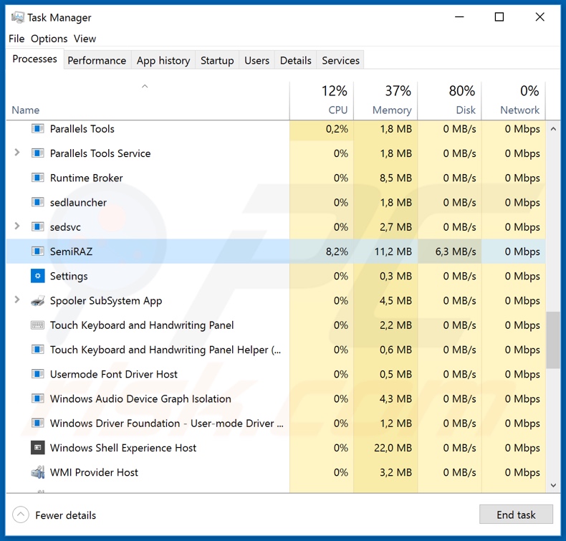The width and height of the screenshot is (566, 541).
Task: Open the View menu
Action: (85, 39)
